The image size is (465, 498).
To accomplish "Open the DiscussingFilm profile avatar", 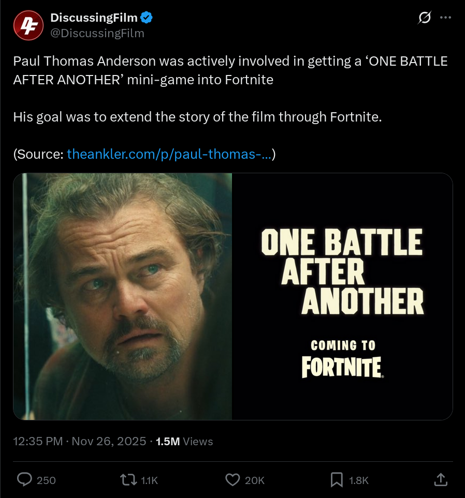I will 28,25.
